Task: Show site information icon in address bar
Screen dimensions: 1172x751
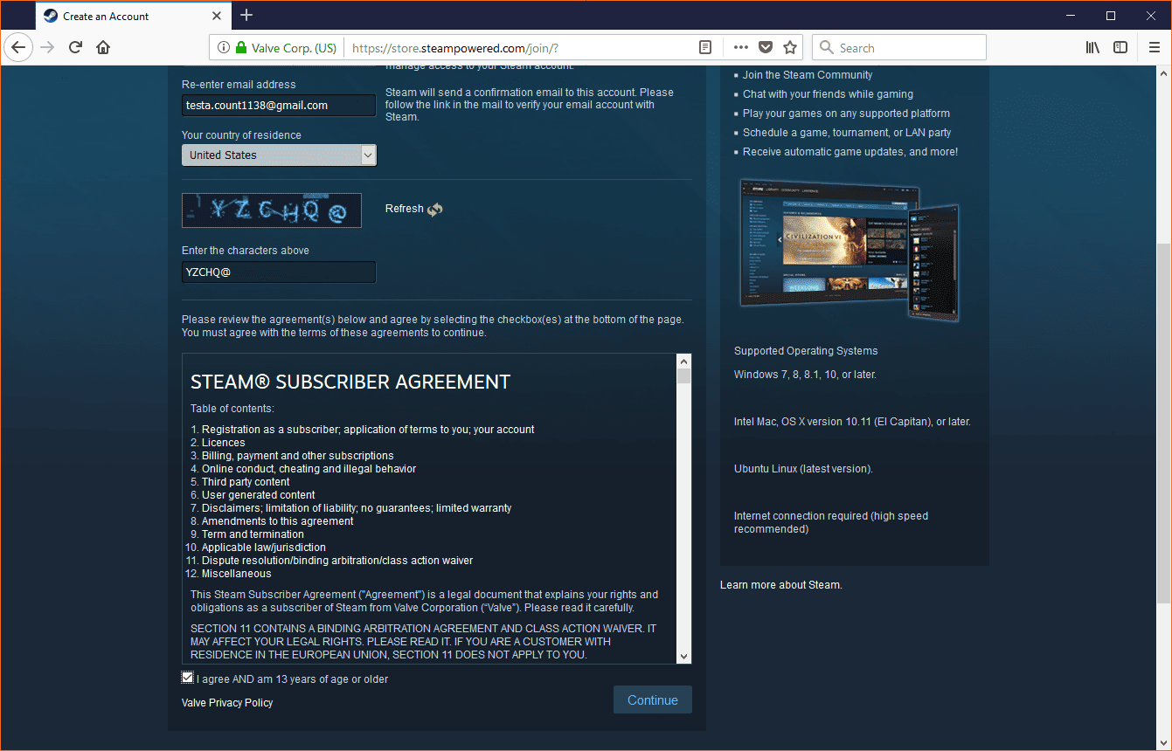Action: 224,48
